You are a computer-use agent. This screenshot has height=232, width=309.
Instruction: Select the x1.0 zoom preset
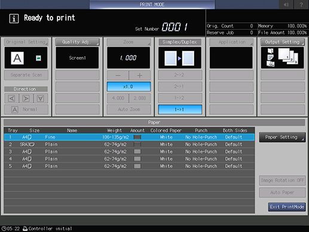[129, 87]
